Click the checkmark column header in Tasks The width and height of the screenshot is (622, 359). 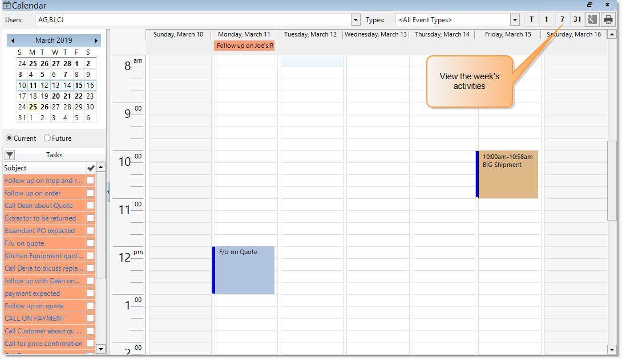click(90, 168)
